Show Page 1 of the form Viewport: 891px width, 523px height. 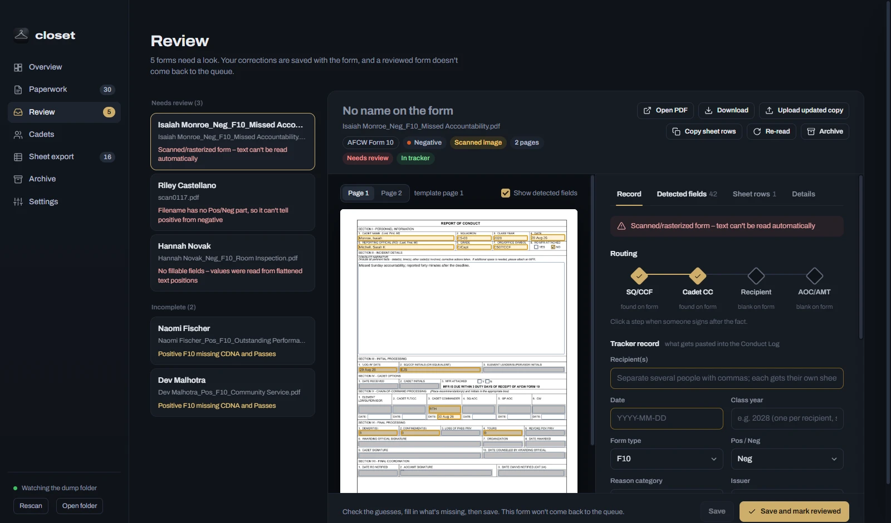point(358,193)
